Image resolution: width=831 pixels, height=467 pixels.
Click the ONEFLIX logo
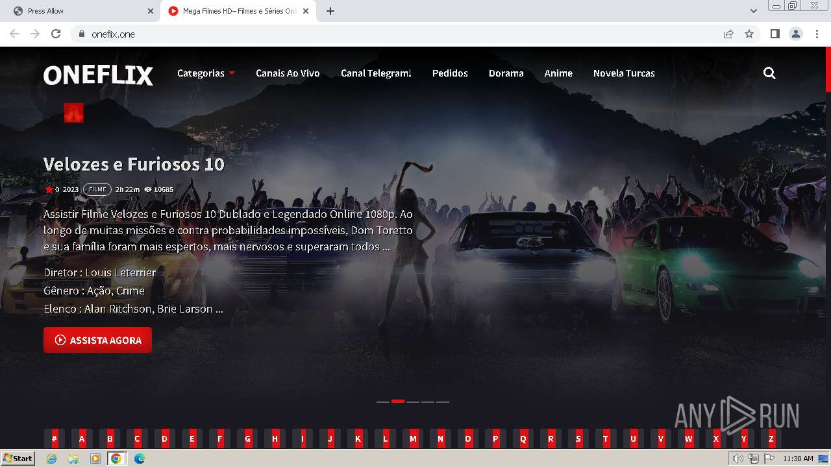[98, 75]
